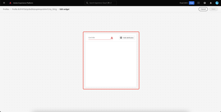The width and height of the screenshot is (221, 112).
Task: Click the Edit widget breadcrumb text
Action: pos(65,9)
